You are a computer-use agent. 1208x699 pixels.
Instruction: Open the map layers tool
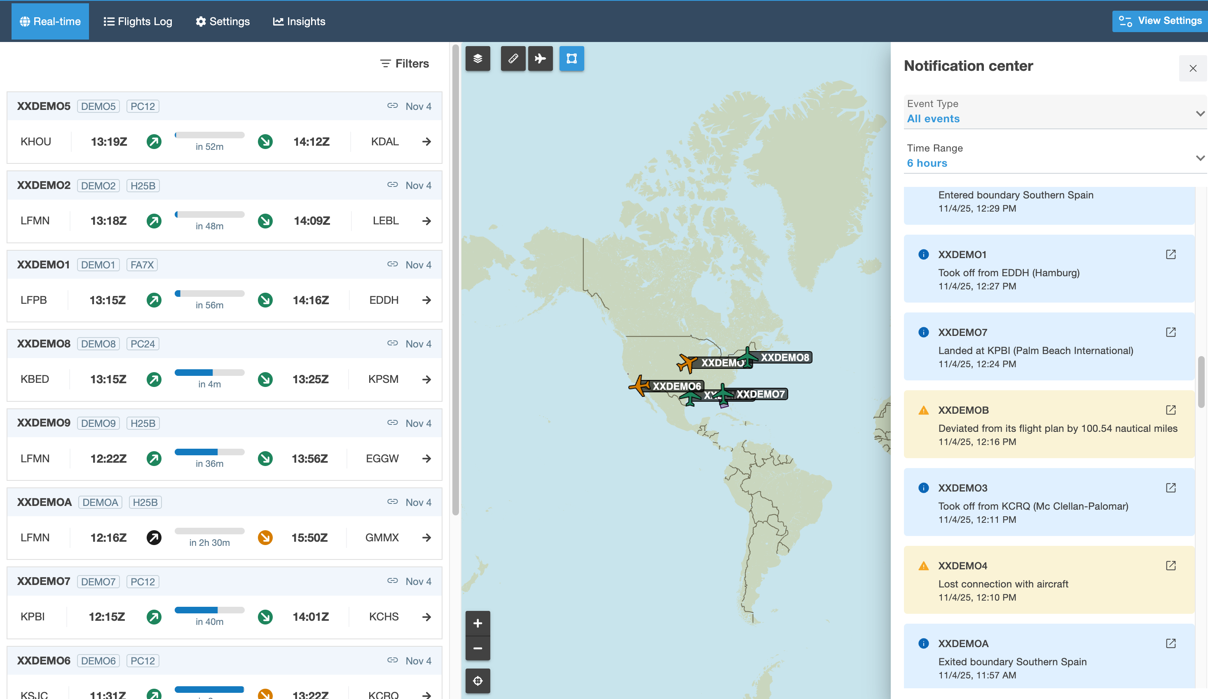coord(478,58)
